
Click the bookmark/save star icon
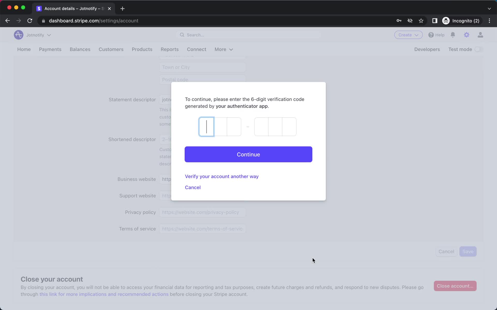[x=421, y=21]
